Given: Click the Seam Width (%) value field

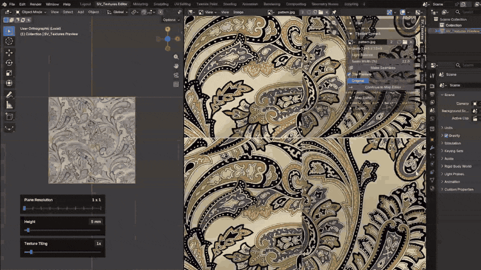Looking at the screenshot, I should pos(380,61).
